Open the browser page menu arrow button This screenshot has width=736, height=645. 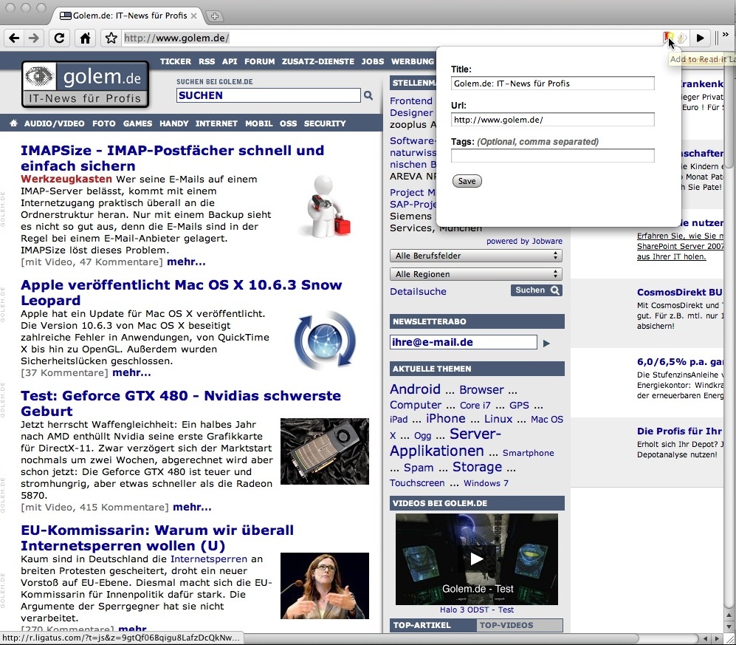[701, 38]
